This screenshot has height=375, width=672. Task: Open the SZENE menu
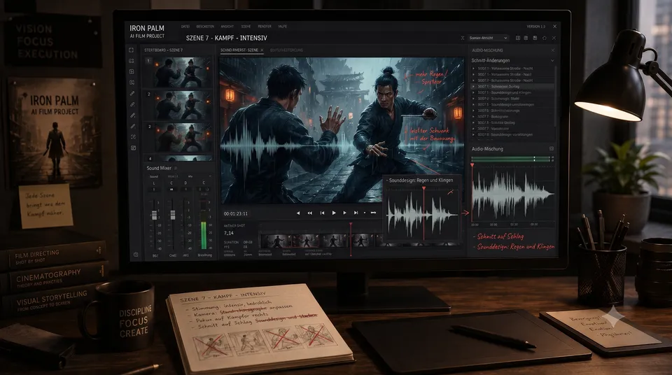click(x=246, y=27)
